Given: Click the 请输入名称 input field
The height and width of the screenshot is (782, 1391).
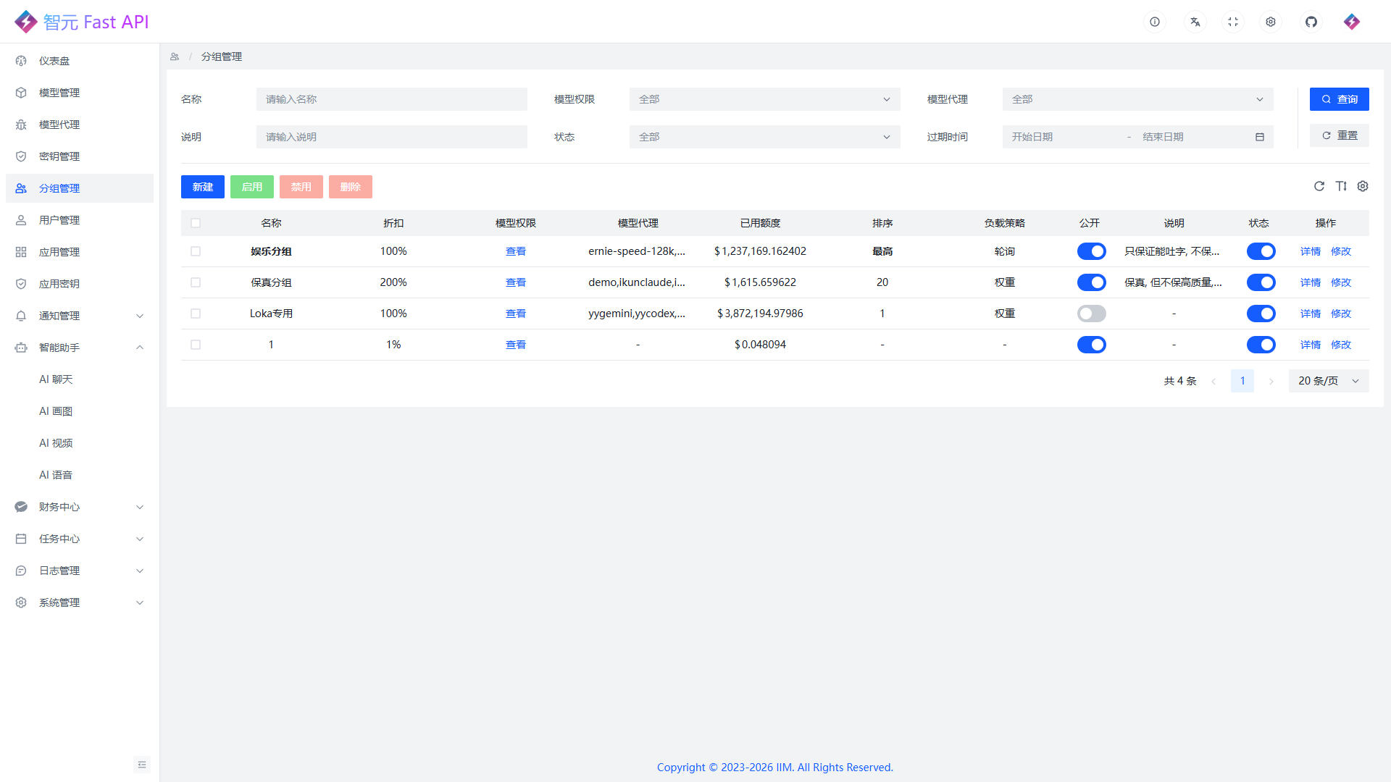Looking at the screenshot, I should [391, 99].
